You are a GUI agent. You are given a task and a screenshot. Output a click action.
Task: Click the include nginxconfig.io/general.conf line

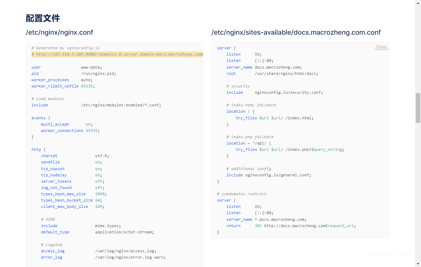point(269,175)
